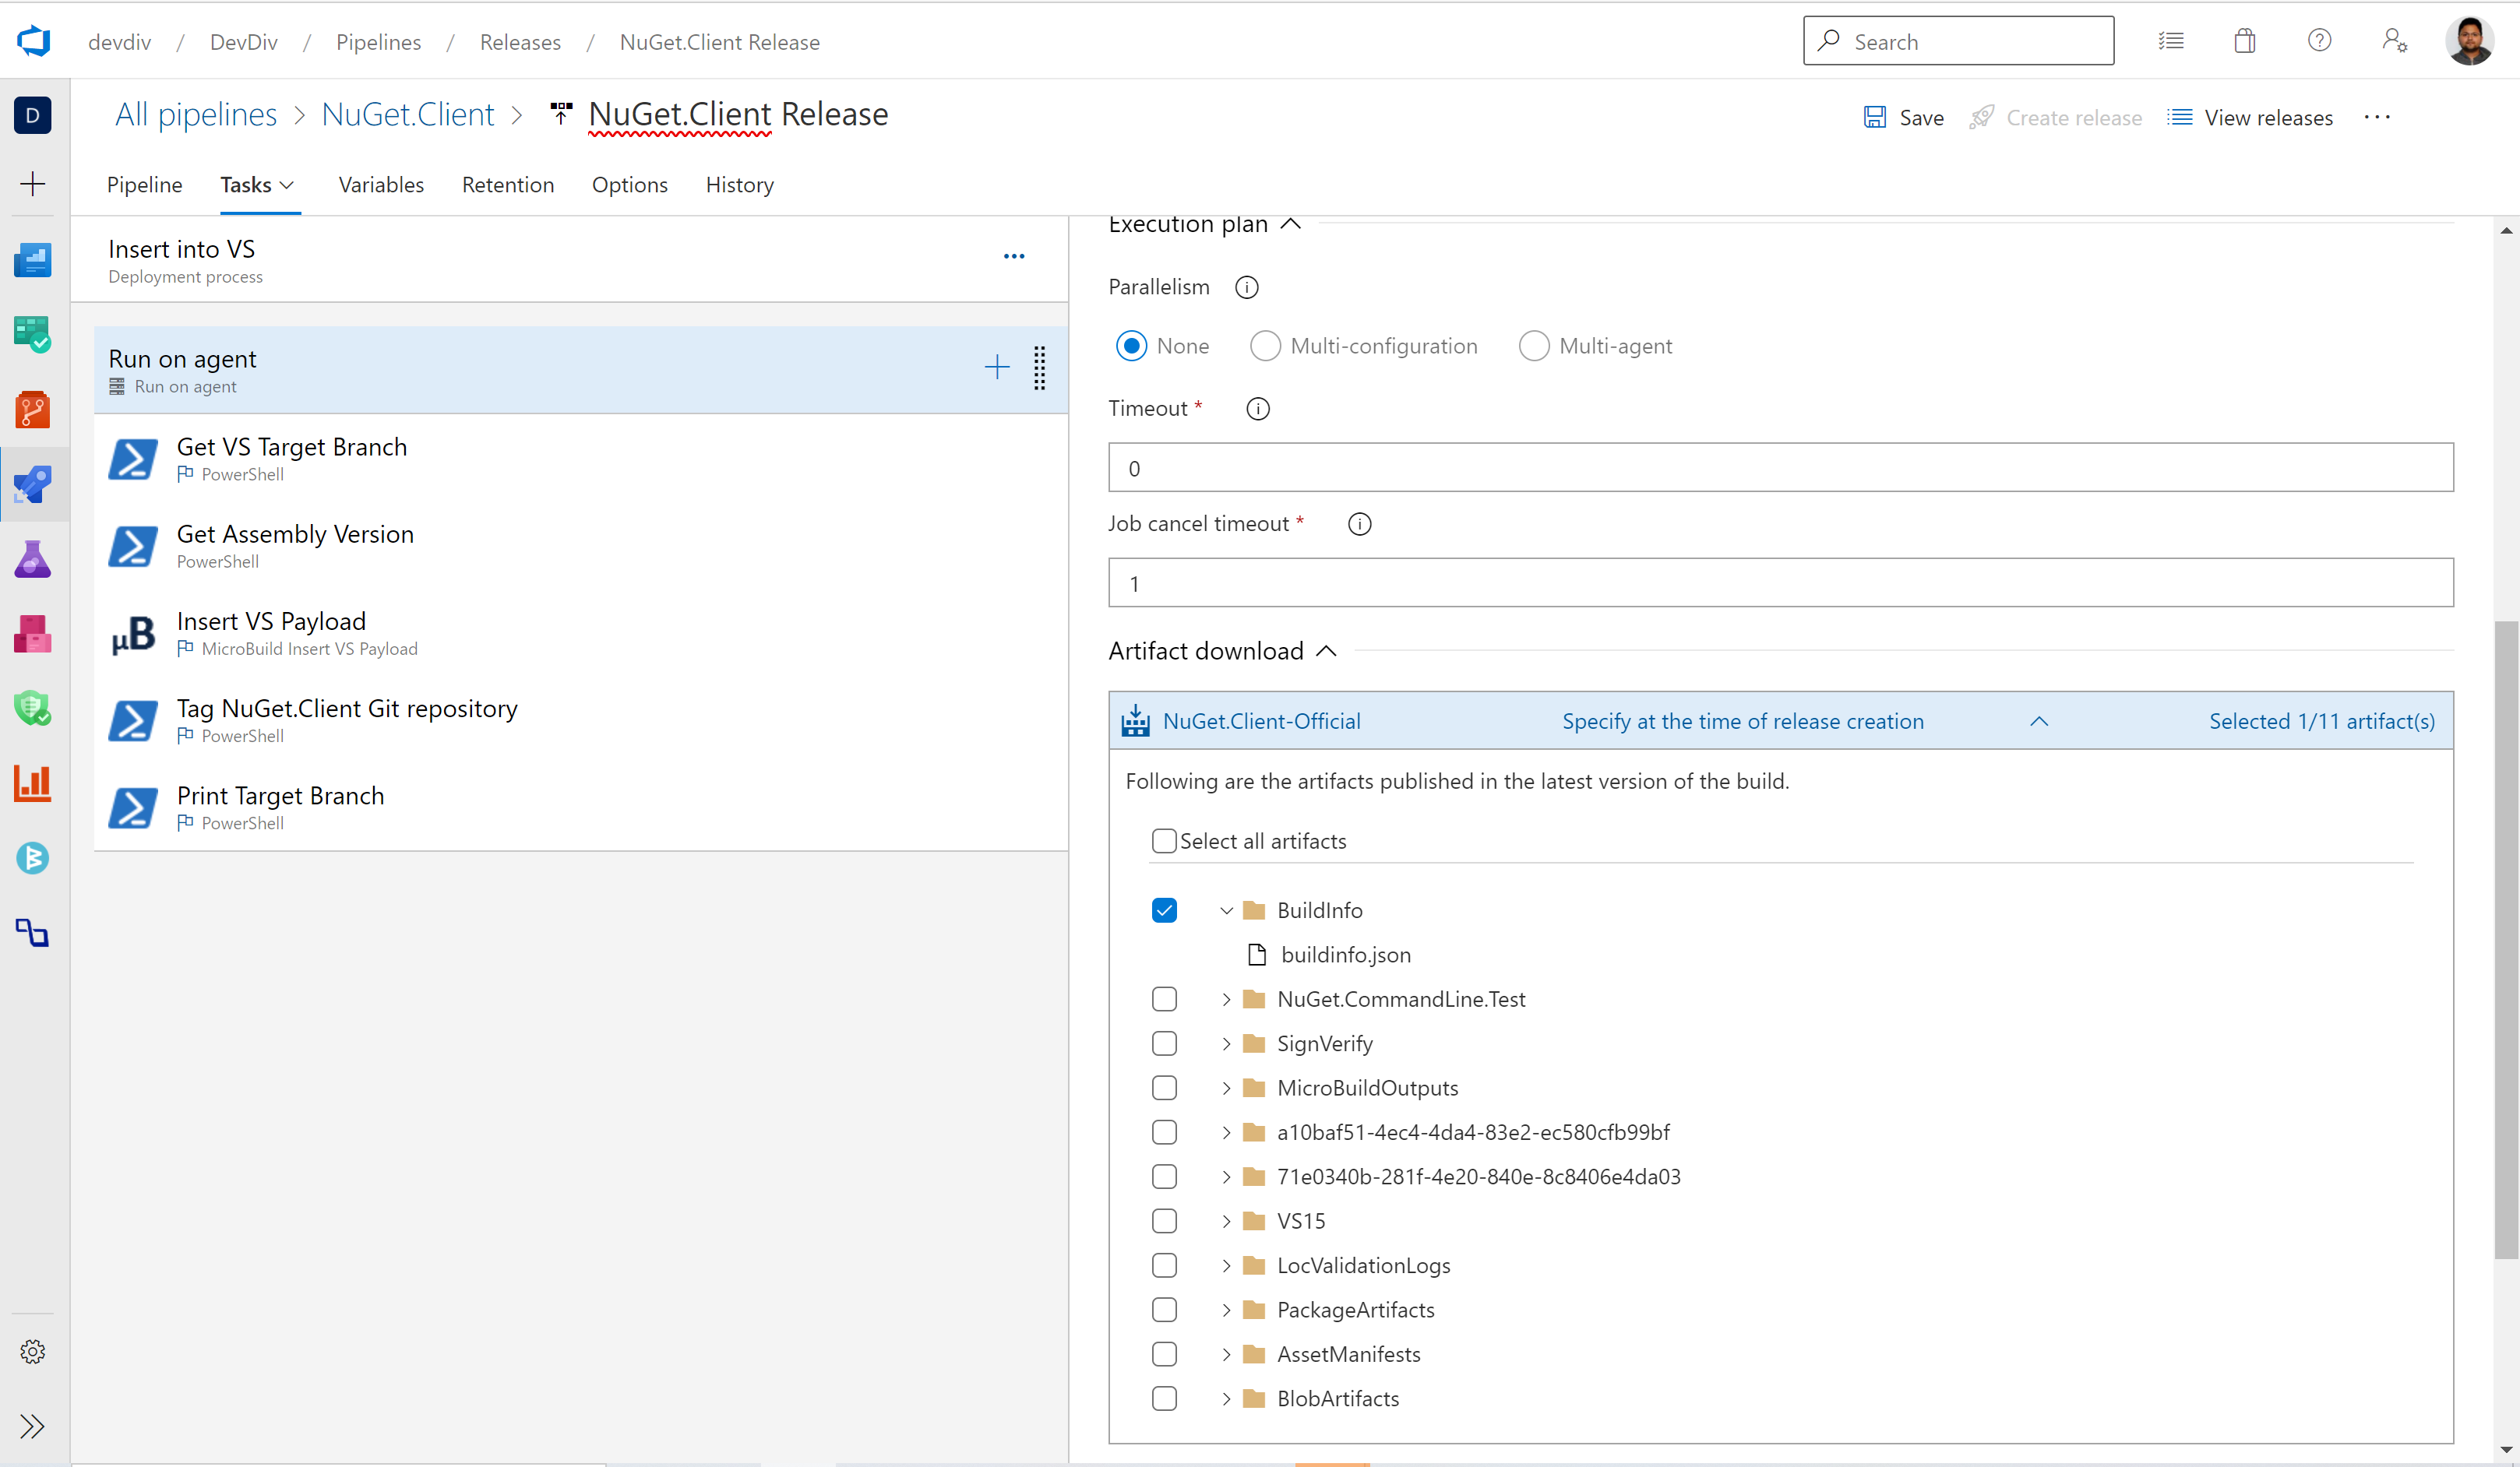The image size is (2520, 1467).
Task: Open the Pipelines icon in the sidebar
Action: 33,484
